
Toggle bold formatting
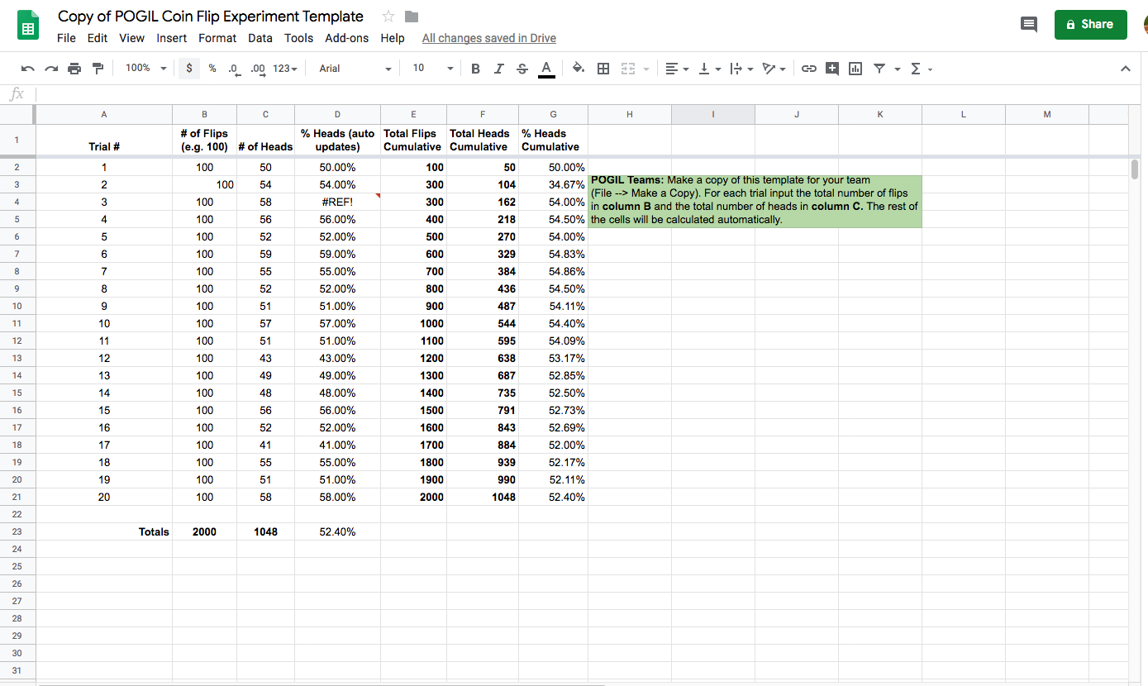point(475,69)
